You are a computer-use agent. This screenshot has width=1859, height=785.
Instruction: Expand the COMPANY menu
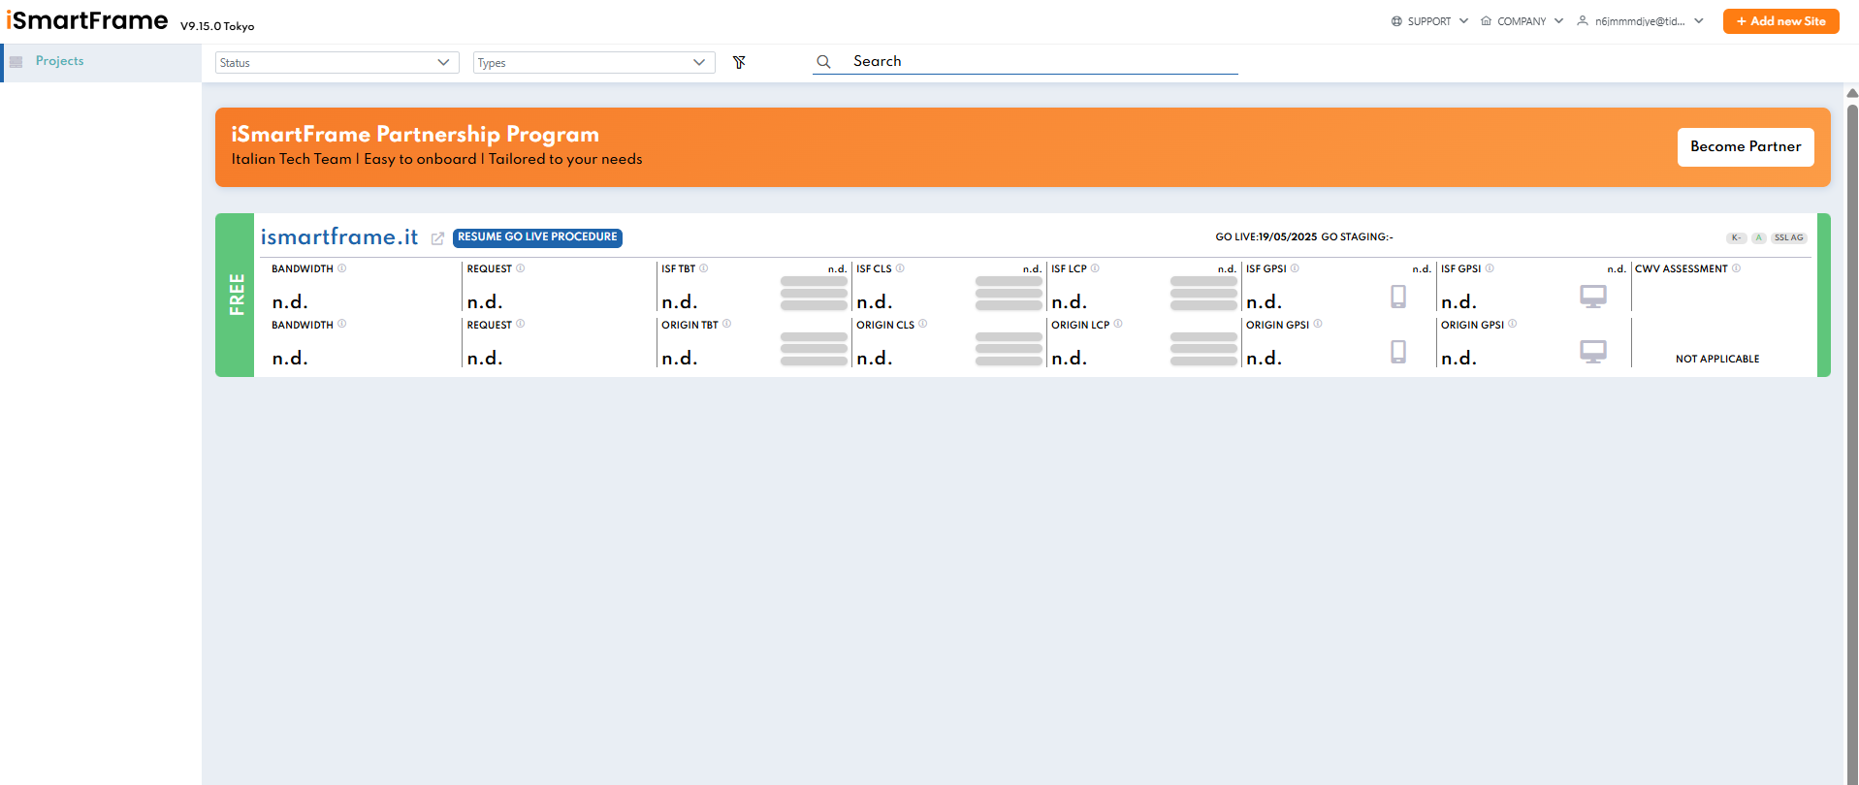1522,21
